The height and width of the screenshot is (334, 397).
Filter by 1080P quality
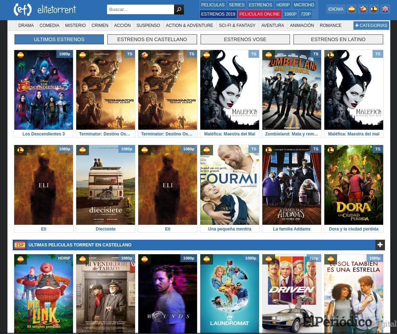click(x=290, y=14)
